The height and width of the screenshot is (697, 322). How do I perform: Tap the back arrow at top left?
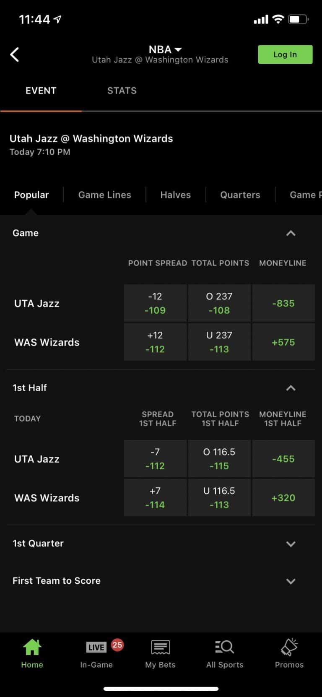[x=15, y=55]
